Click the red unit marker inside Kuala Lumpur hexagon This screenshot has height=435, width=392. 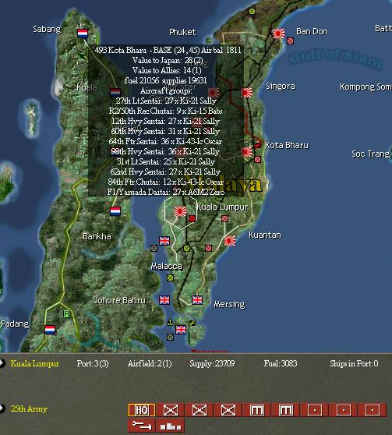point(192,218)
